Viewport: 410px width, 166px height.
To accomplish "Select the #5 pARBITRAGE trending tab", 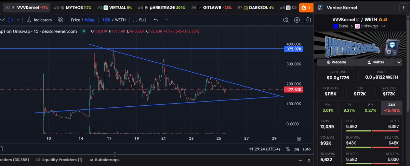I will 161,8.
